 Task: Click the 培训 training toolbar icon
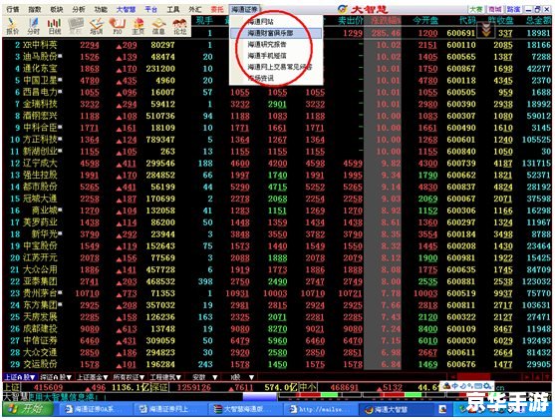pos(97,26)
